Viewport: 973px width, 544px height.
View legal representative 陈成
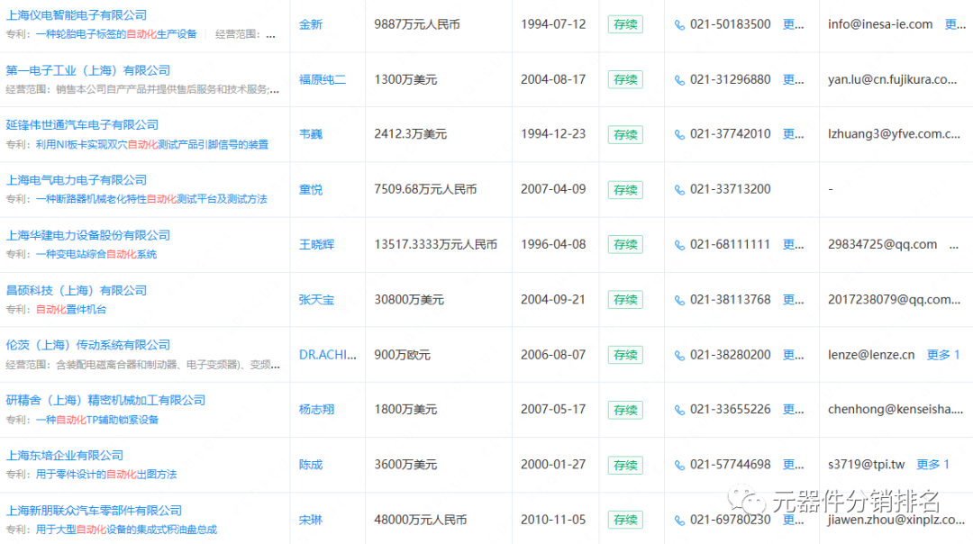[311, 466]
